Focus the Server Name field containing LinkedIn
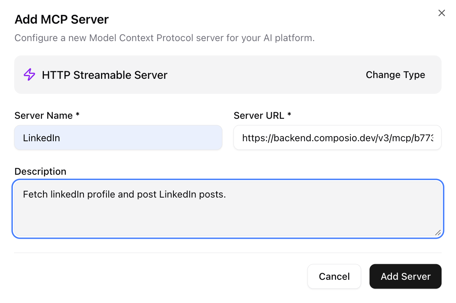This screenshot has height=303, width=456. click(x=118, y=138)
